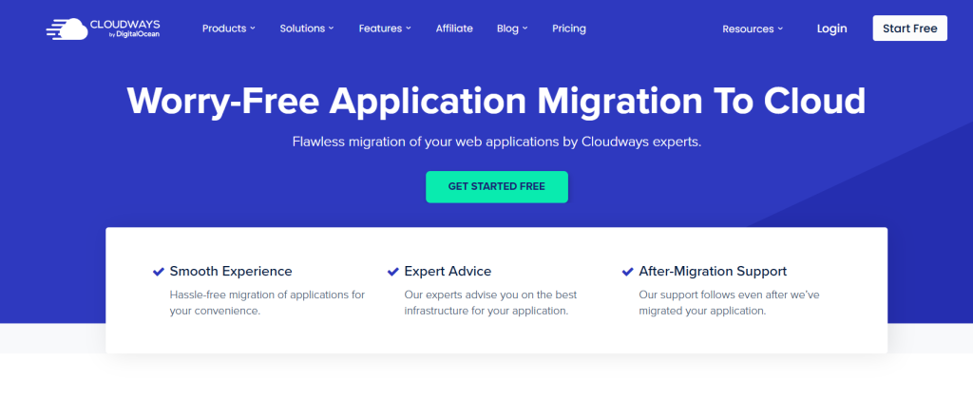Click the Worry-Free Application Migration To Cloud headline
The width and height of the screenshot is (973, 399).
[496, 101]
